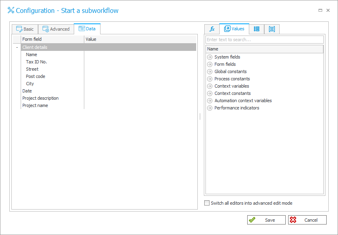Click the Form field column header
The image size is (338, 235).
point(52,39)
